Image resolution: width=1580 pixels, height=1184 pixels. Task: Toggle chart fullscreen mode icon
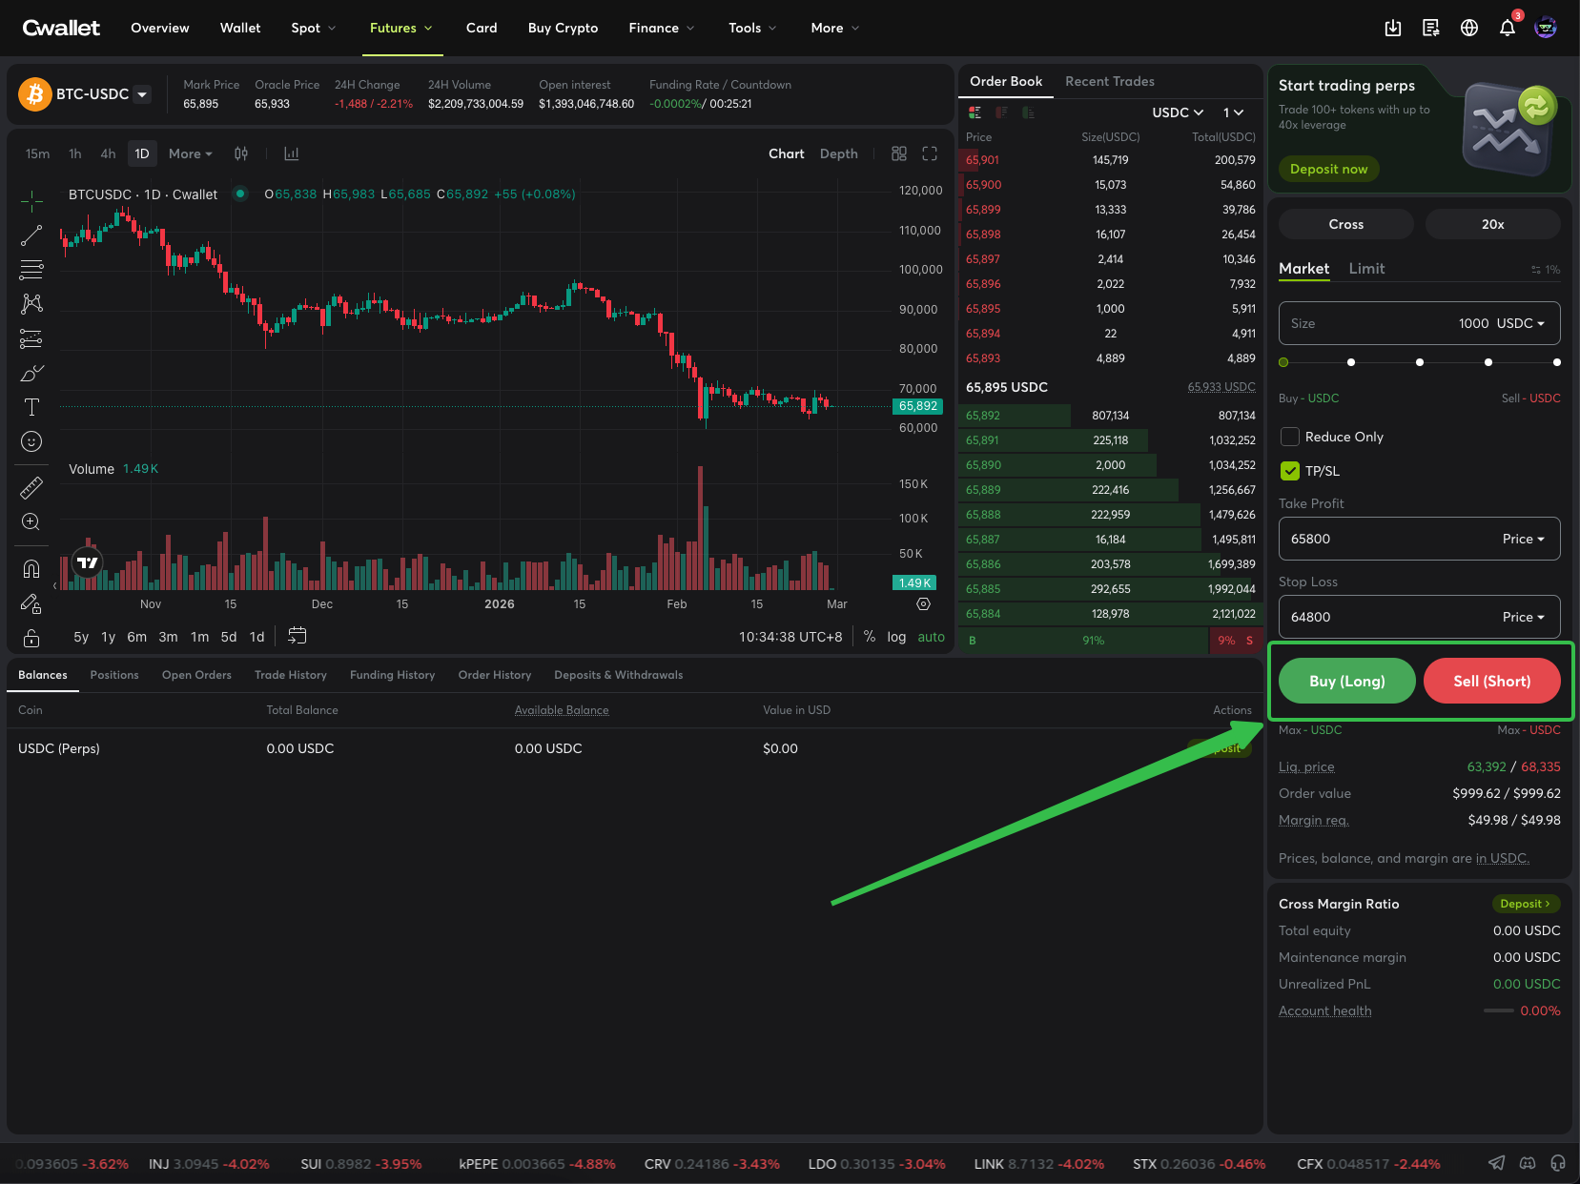coord(930,153)
